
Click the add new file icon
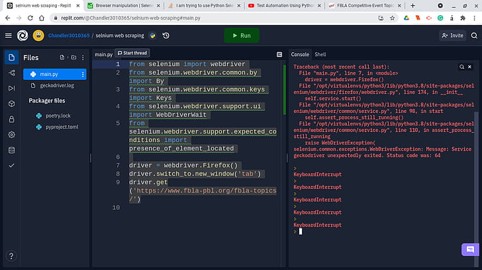63,57
